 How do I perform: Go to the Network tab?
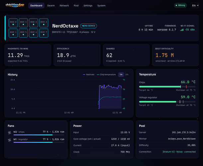(64, 6)
